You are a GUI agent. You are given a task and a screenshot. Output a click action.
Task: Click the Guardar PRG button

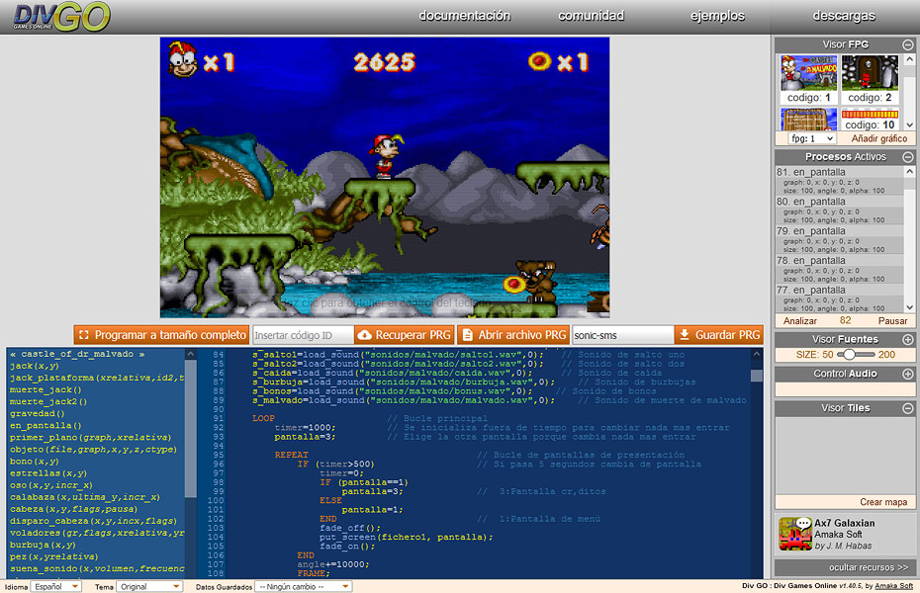coord(719,335)
